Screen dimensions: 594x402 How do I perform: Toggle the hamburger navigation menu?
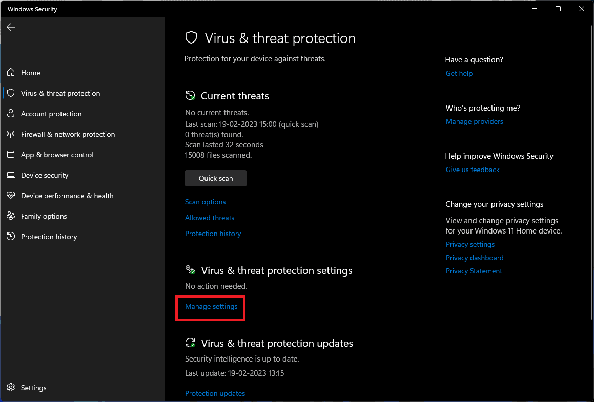pyautogui.click(x=11, y=48)
